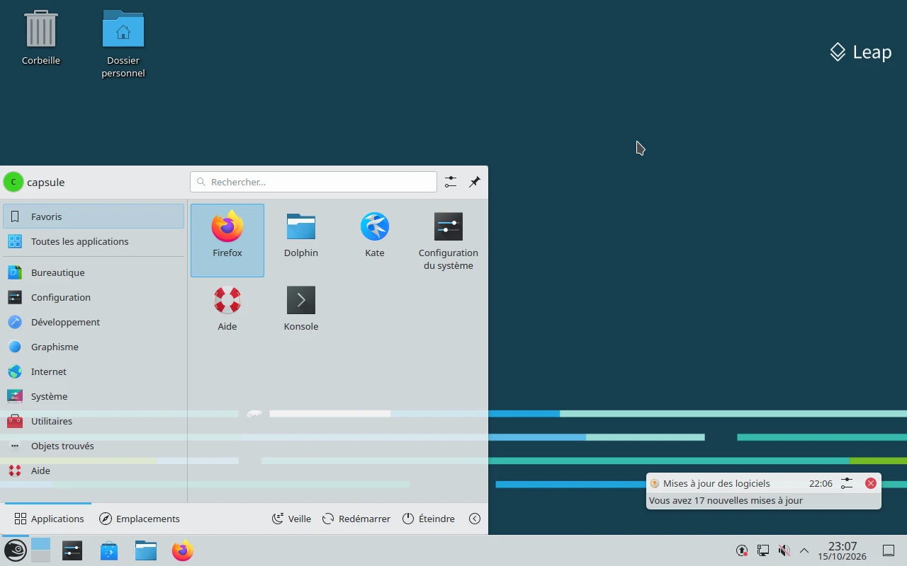The width and height of the screenshot is (907, 566).
Task: Click the openSUSE application launcher button
Action: tap(15, 550)
